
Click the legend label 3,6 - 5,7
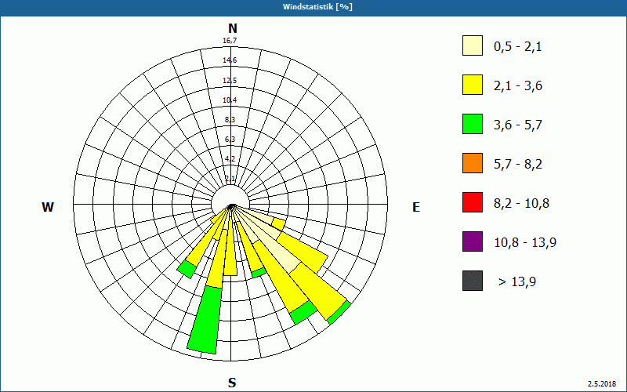point(518,125)
